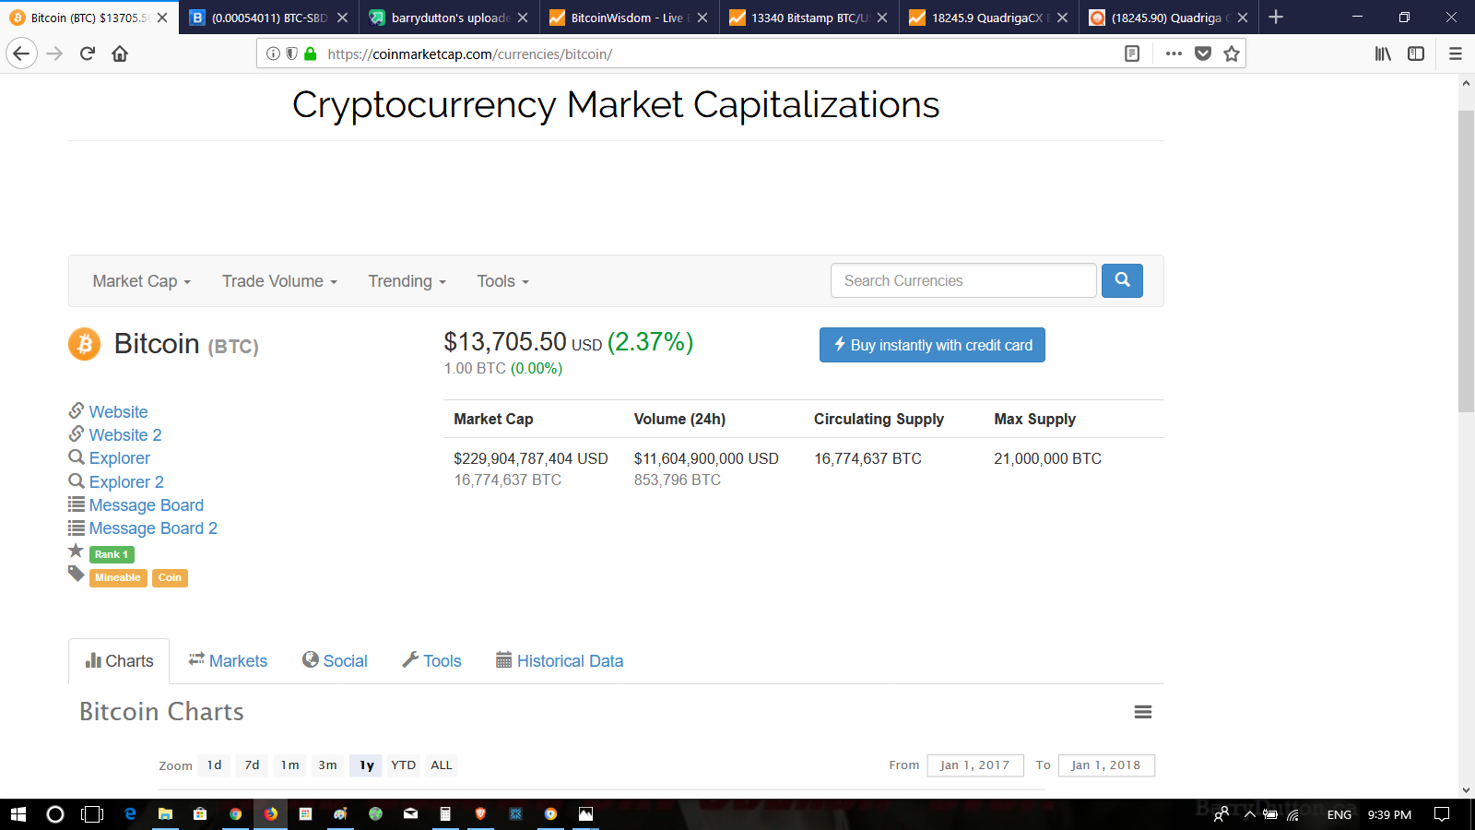Click the Search Currencies input field
Image resolution: width=1475 pixels, height=830 pixels.
click(963, 280)
